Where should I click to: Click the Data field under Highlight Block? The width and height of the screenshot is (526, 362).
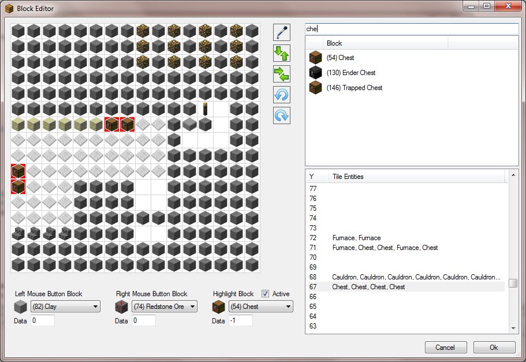[x=241, y=320]
